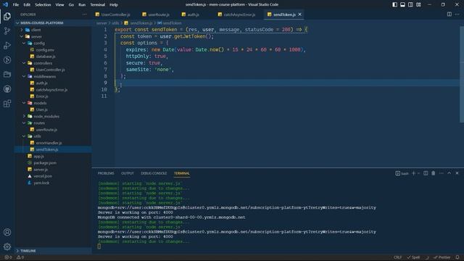Switch to the Debug Console tab

(x=154, y=173)
